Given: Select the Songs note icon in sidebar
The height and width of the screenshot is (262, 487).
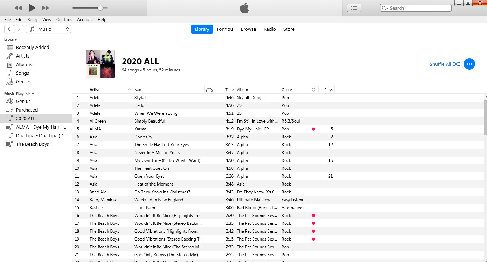Looking at the screenshot, I should (x=10, y=73).
